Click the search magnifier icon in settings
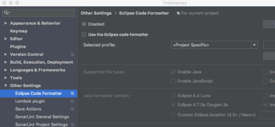The image size is (275, 127). [6, 13]
